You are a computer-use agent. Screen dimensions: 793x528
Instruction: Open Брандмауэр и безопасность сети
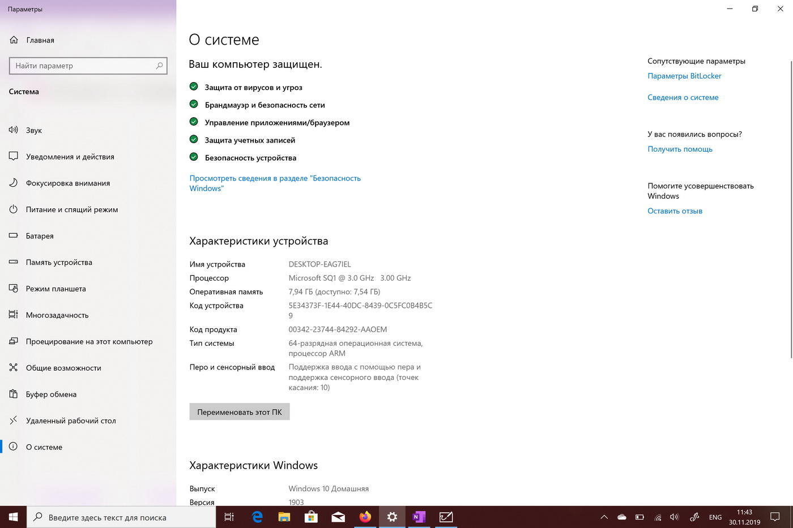coord(265,105)
